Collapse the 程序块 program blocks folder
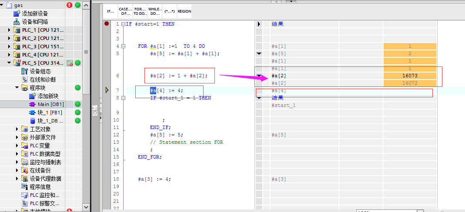The height and width of the screenshot is (212, 465). tap(17, 88)
